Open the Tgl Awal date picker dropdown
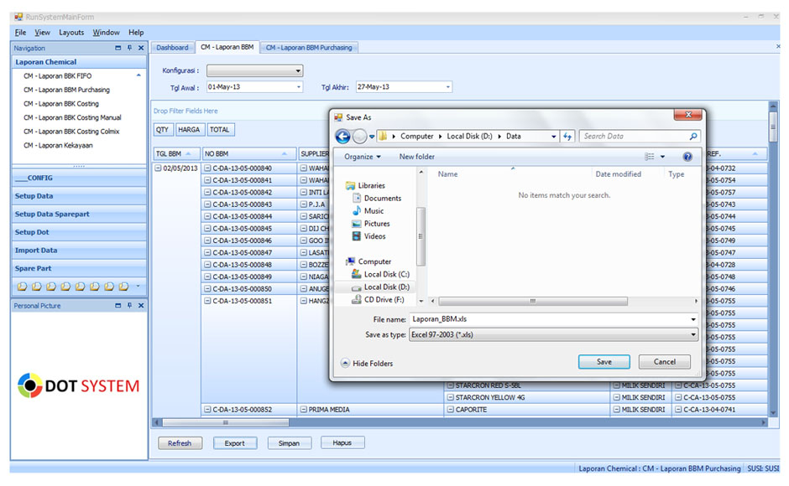This screenshot has width=789, height=486. pos(298,87)
